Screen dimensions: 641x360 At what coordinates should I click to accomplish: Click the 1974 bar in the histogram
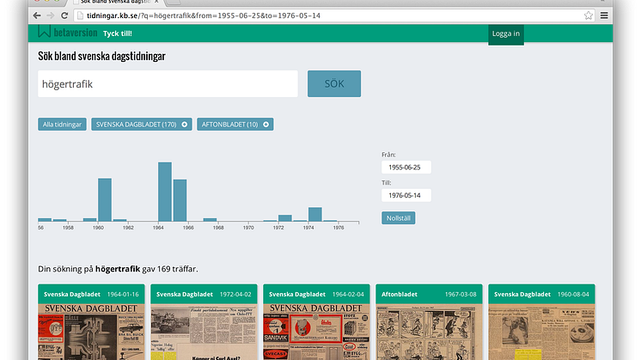pyautogui.click(x=315, y=215)
